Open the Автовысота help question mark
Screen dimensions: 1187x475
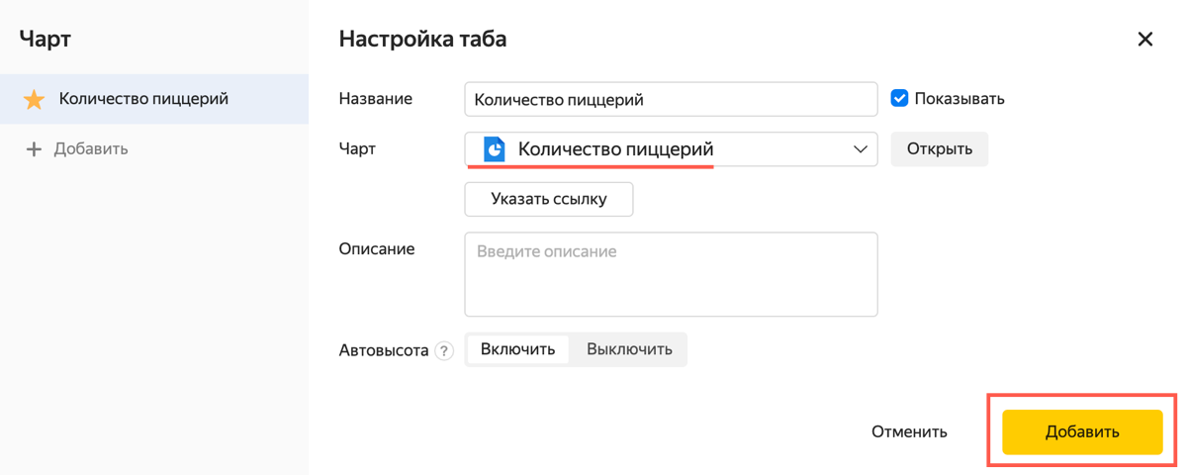(x=444, y=350)
